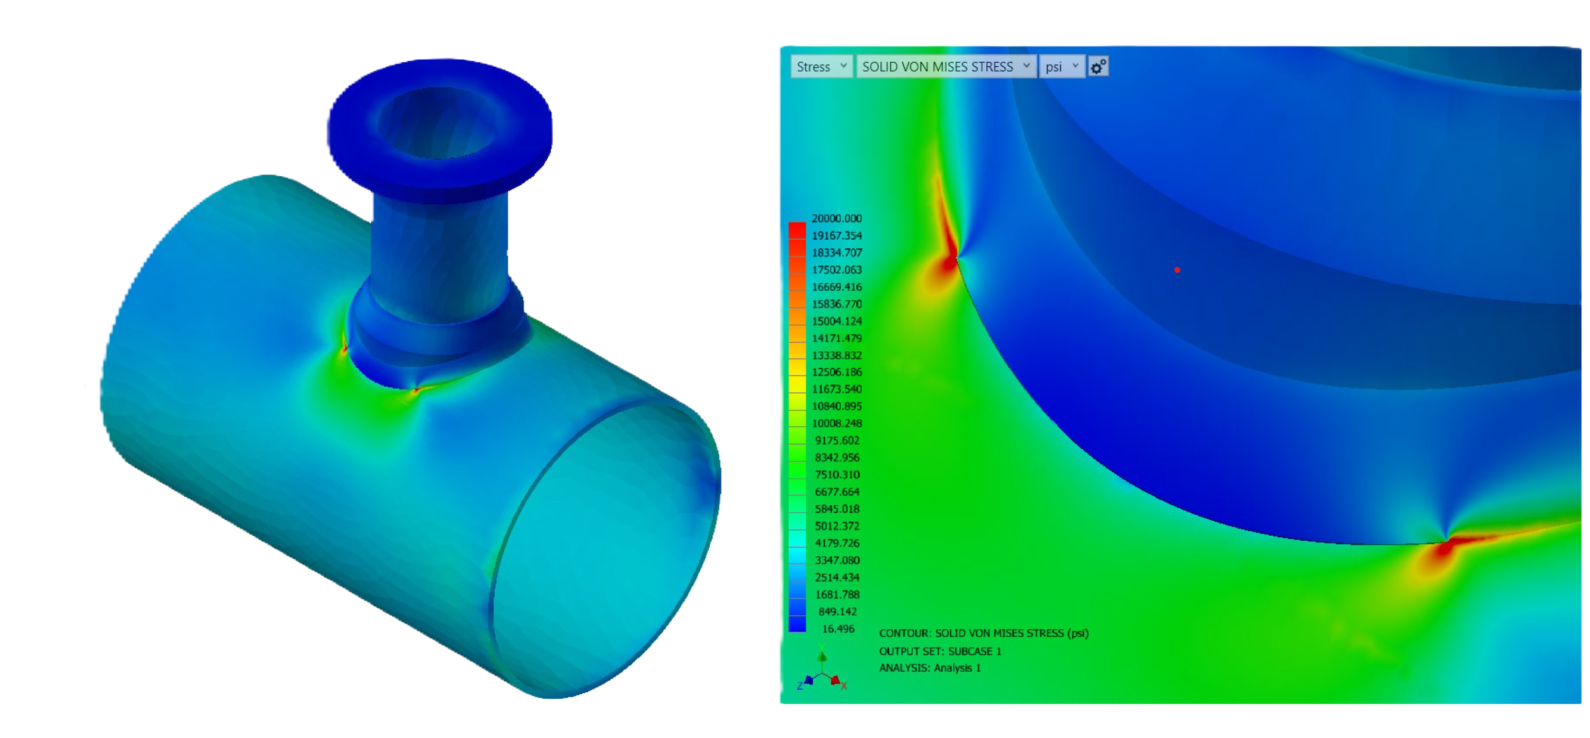Image resolution: width=1590 pixels, height=738 pixels.
Task: Open the Stress result type dropdown
Action: (821, 67)
